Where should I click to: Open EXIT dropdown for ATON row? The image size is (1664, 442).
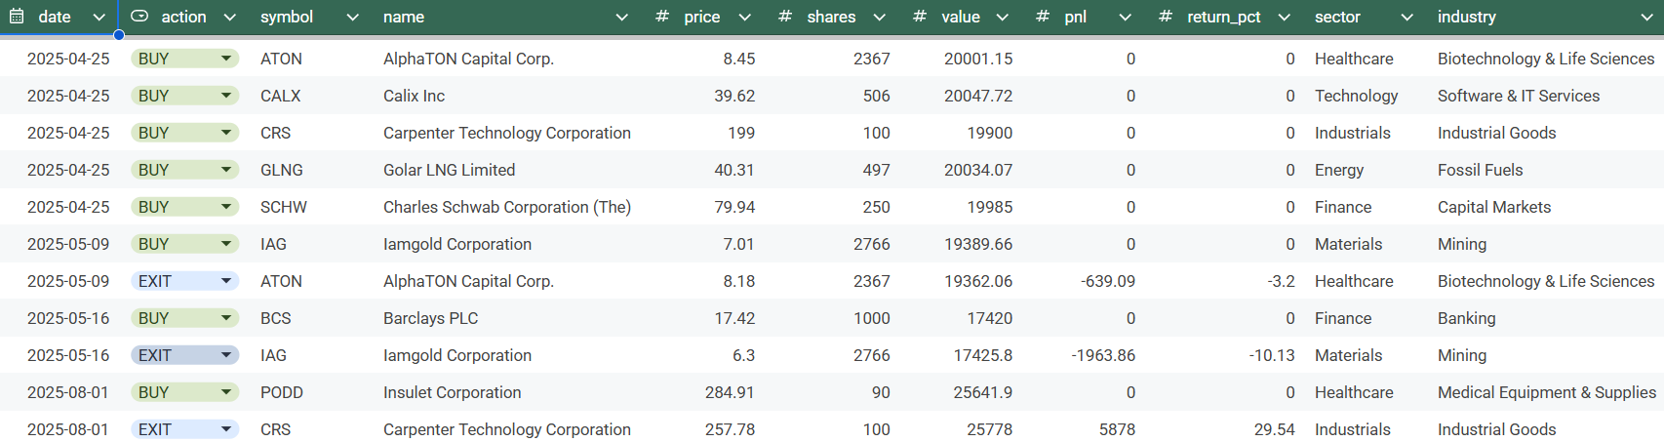point(226,281)
